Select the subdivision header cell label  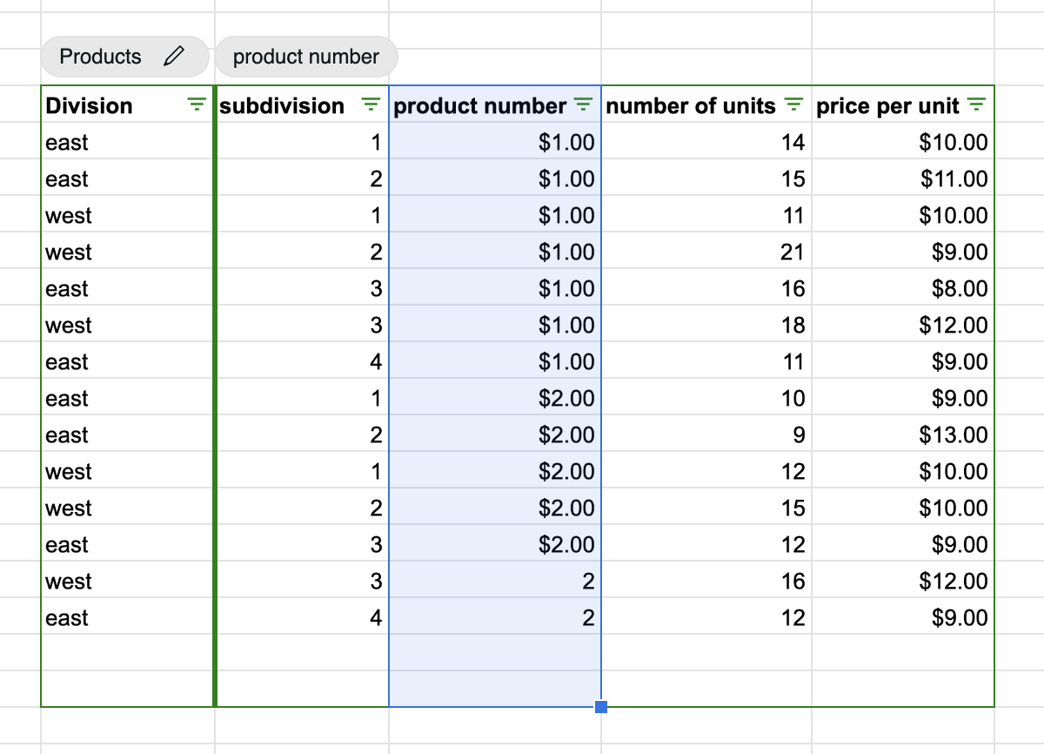pos(282,106)
